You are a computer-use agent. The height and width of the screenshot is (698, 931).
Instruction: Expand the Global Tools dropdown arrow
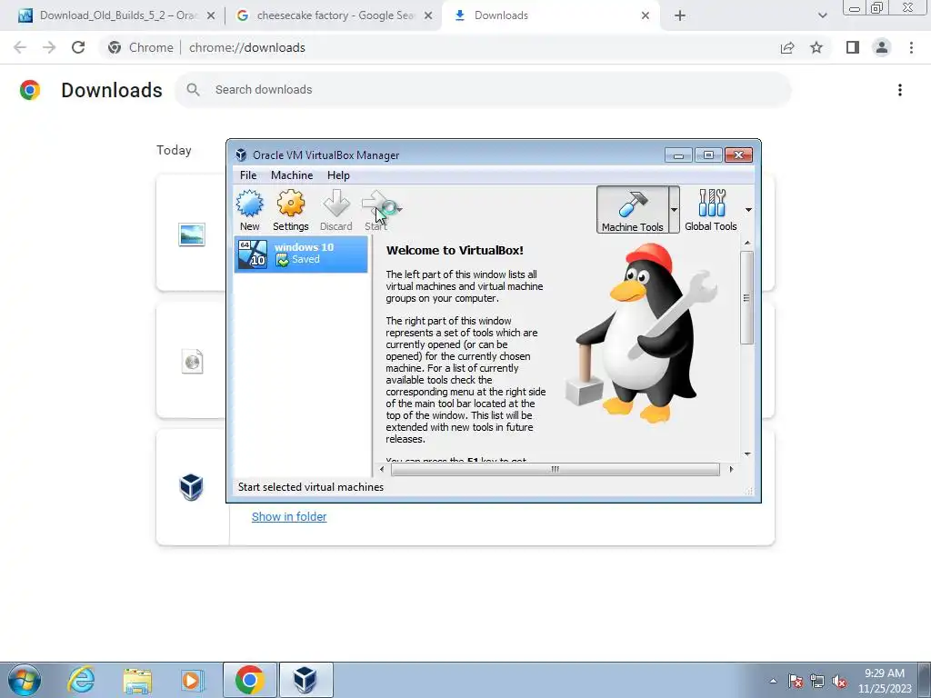748,210
